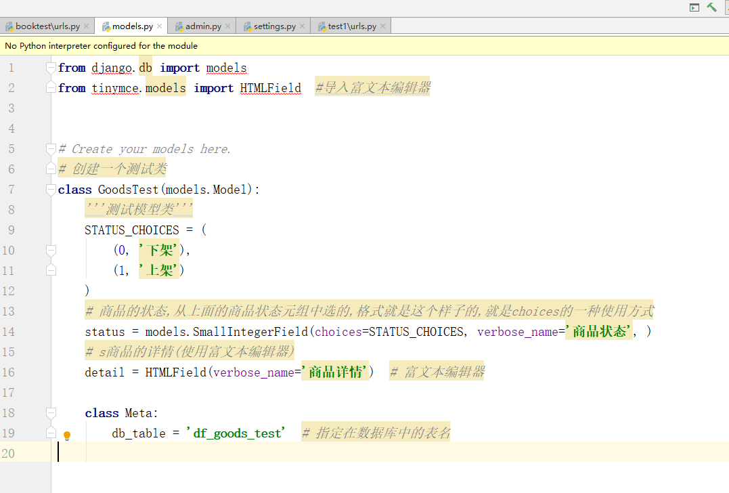Click line number 14 in the gutter
The image size is (729, 493).
point(8,332)
